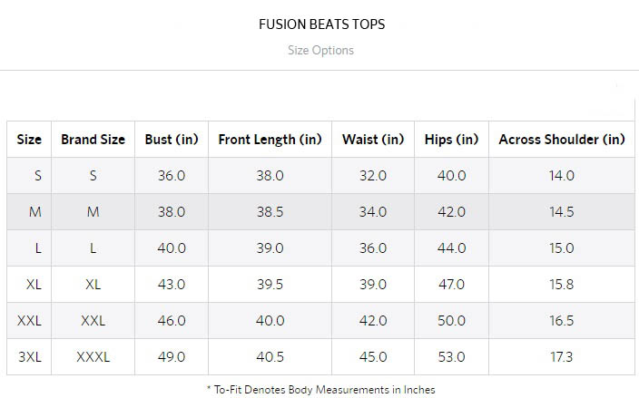This screenshot has width=639, height=398.
Task: Select the highlighted M size row
Action: 320,211
